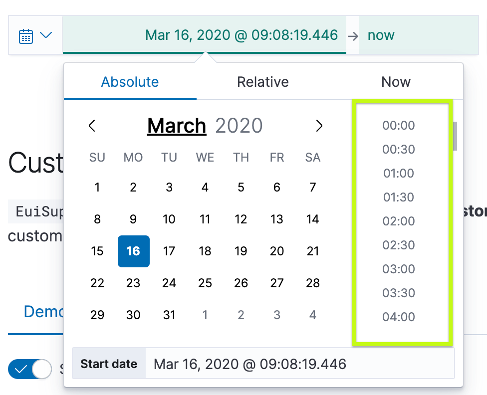Image resolution: width=487 pixels, height=395 pixels.
Task: Select the Absolute tab
Action: (130, 81)
